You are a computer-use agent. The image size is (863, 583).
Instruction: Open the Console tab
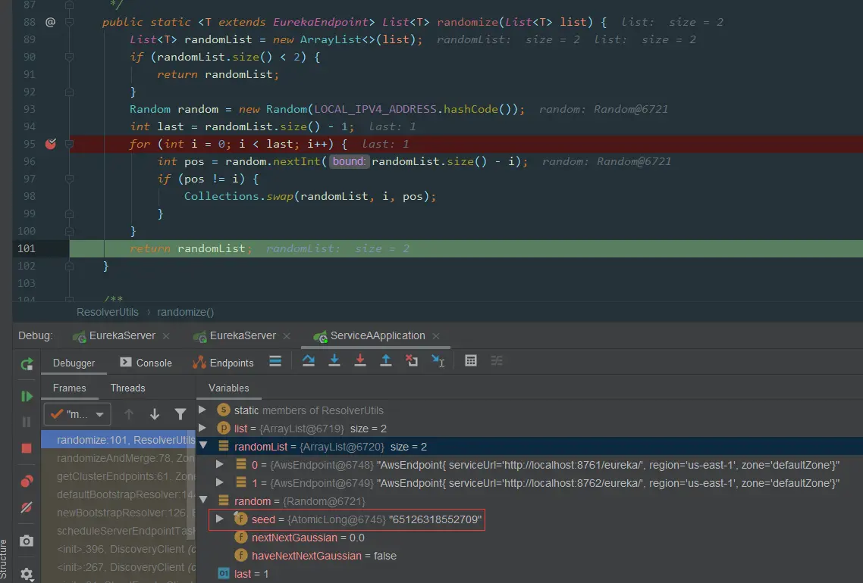146,363
